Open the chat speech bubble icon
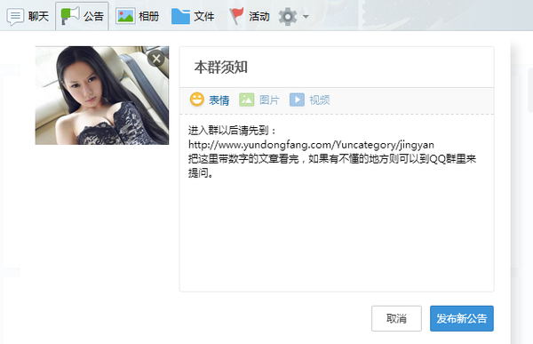The image size is (533, 344). pyautogui.click(x=15, y=16)
